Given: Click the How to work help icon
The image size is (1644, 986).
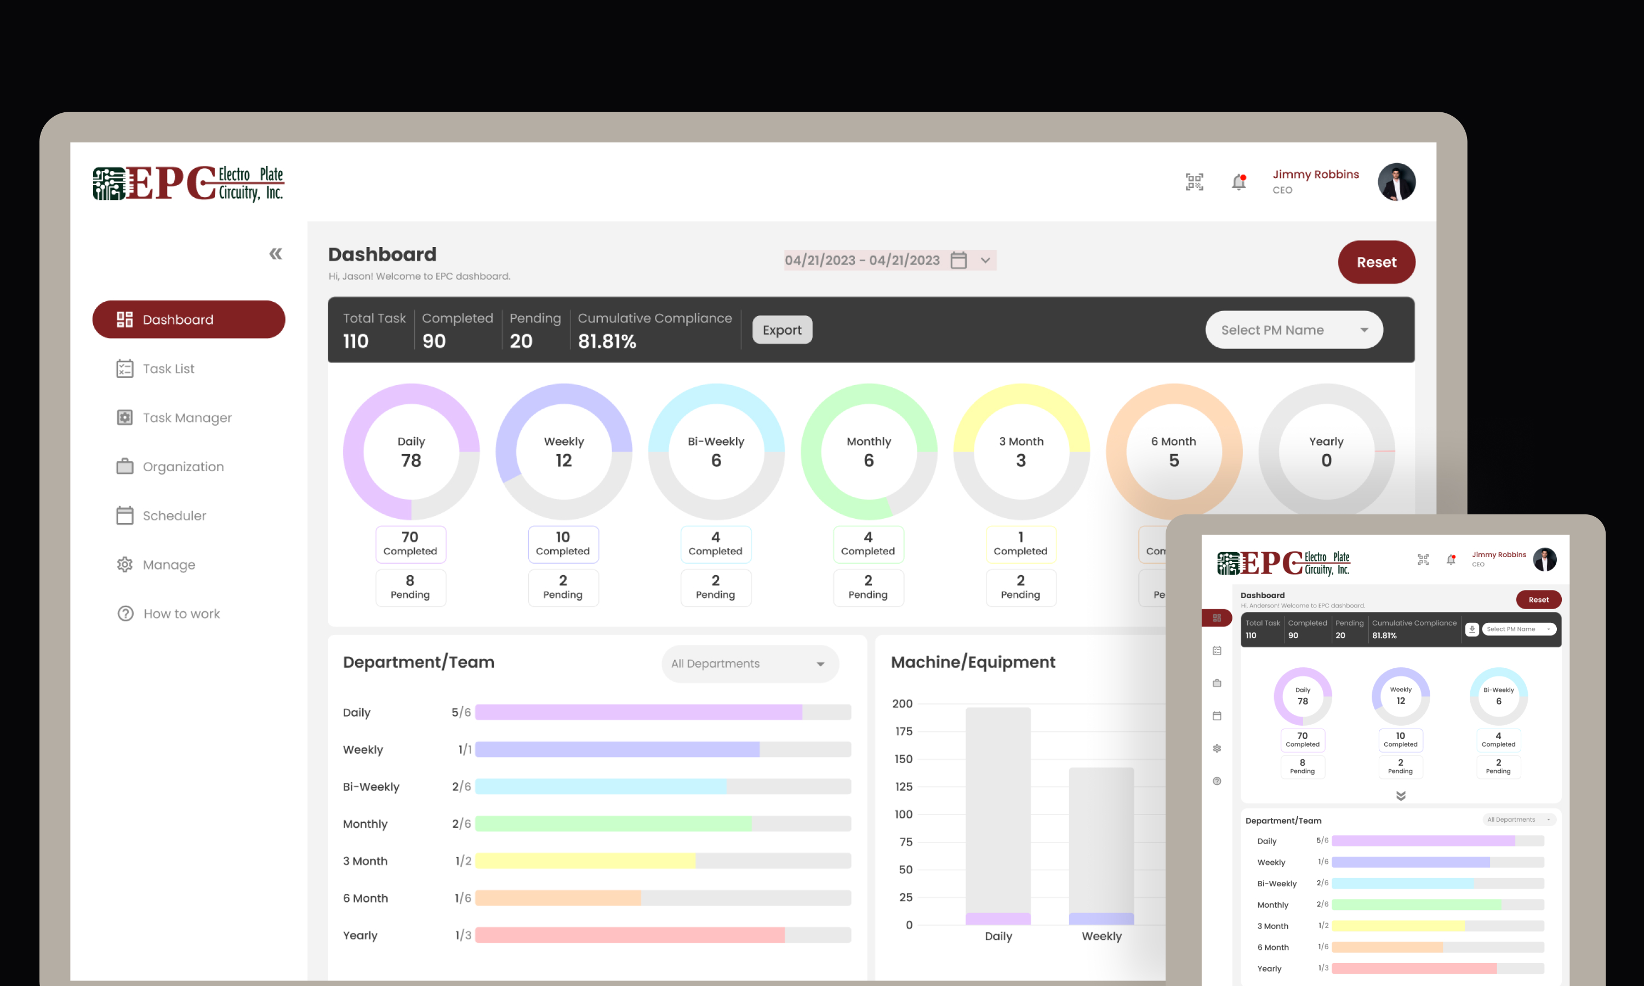Looking at the screenshot, I should tap(125, 614).
